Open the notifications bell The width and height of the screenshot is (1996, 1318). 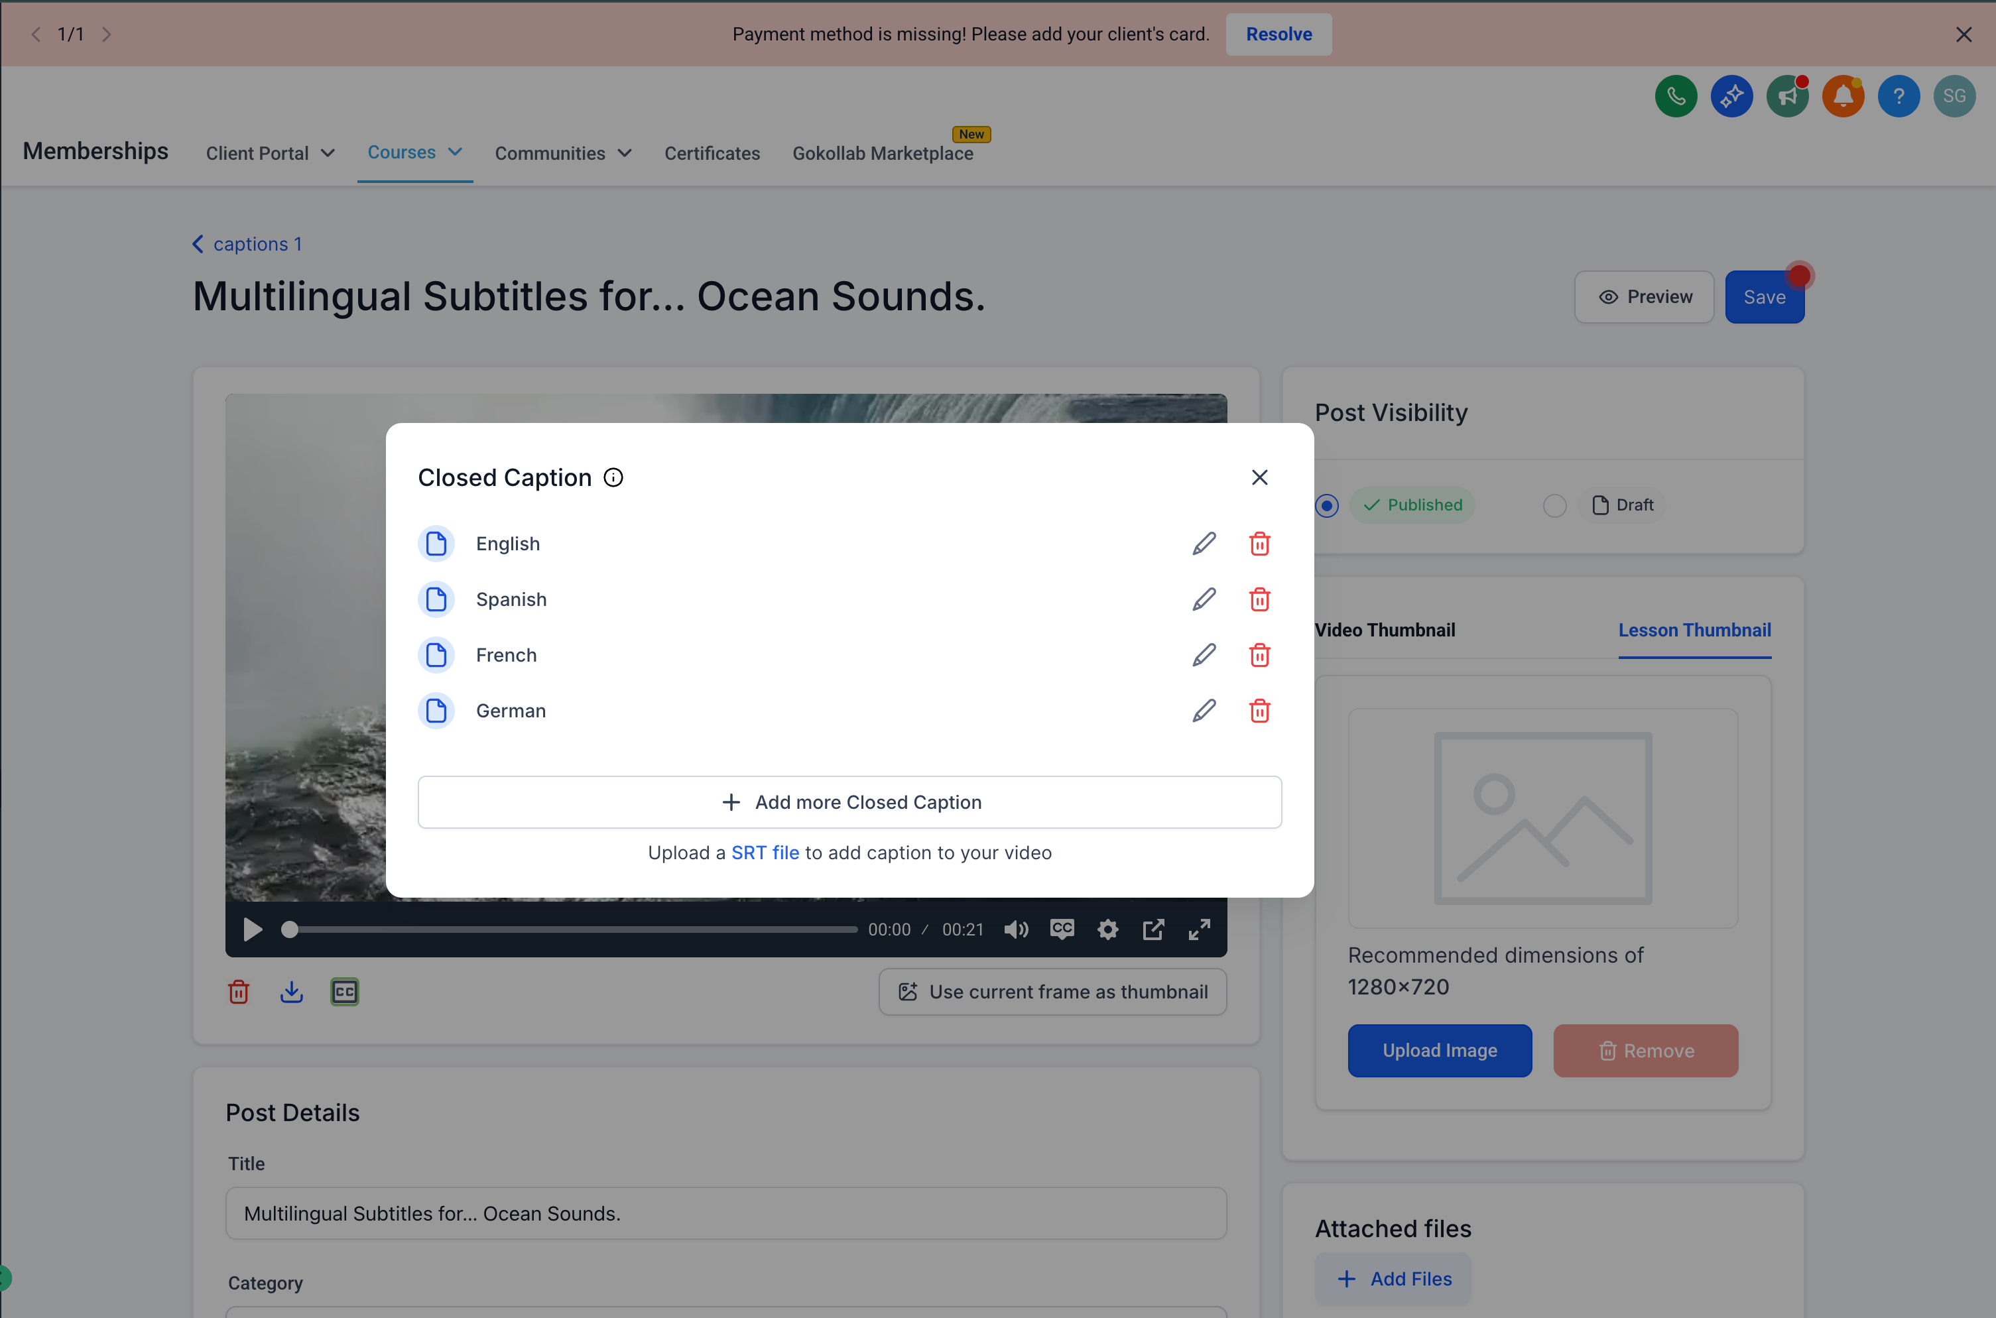(x=1842, y=96)
